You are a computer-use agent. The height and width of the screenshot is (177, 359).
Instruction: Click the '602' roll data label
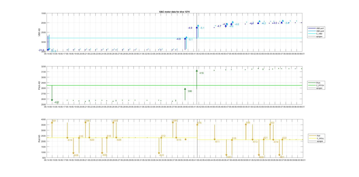[272, 123]
